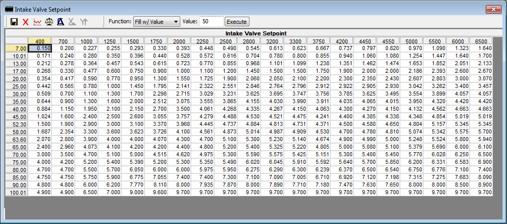This screenshot has height=224, width=507.
Task: Click cell 4.854 in the 45.00 row
Action: point(435,117)
